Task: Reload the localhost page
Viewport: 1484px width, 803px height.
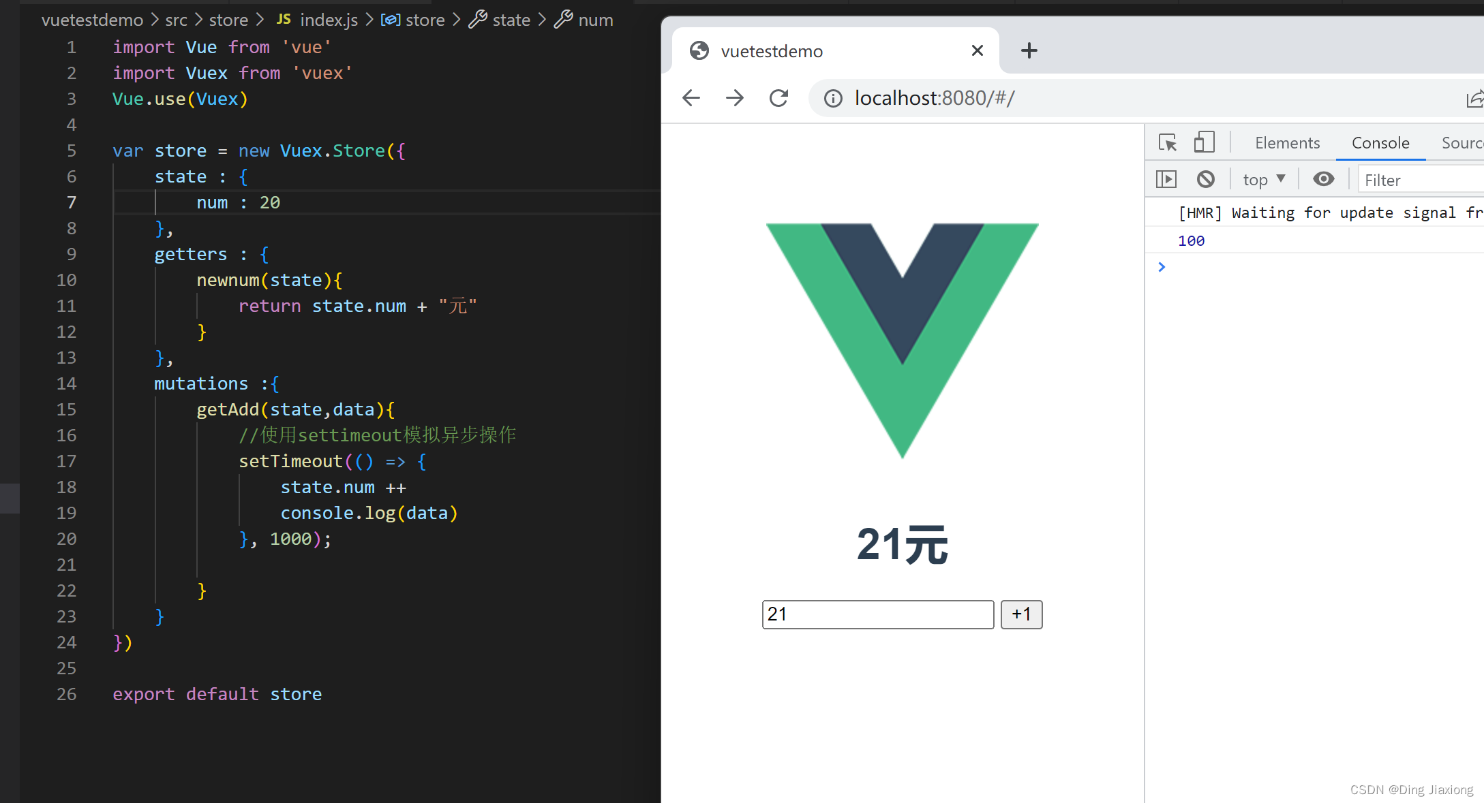Action: pyautogui.click(x=778, y=98)
